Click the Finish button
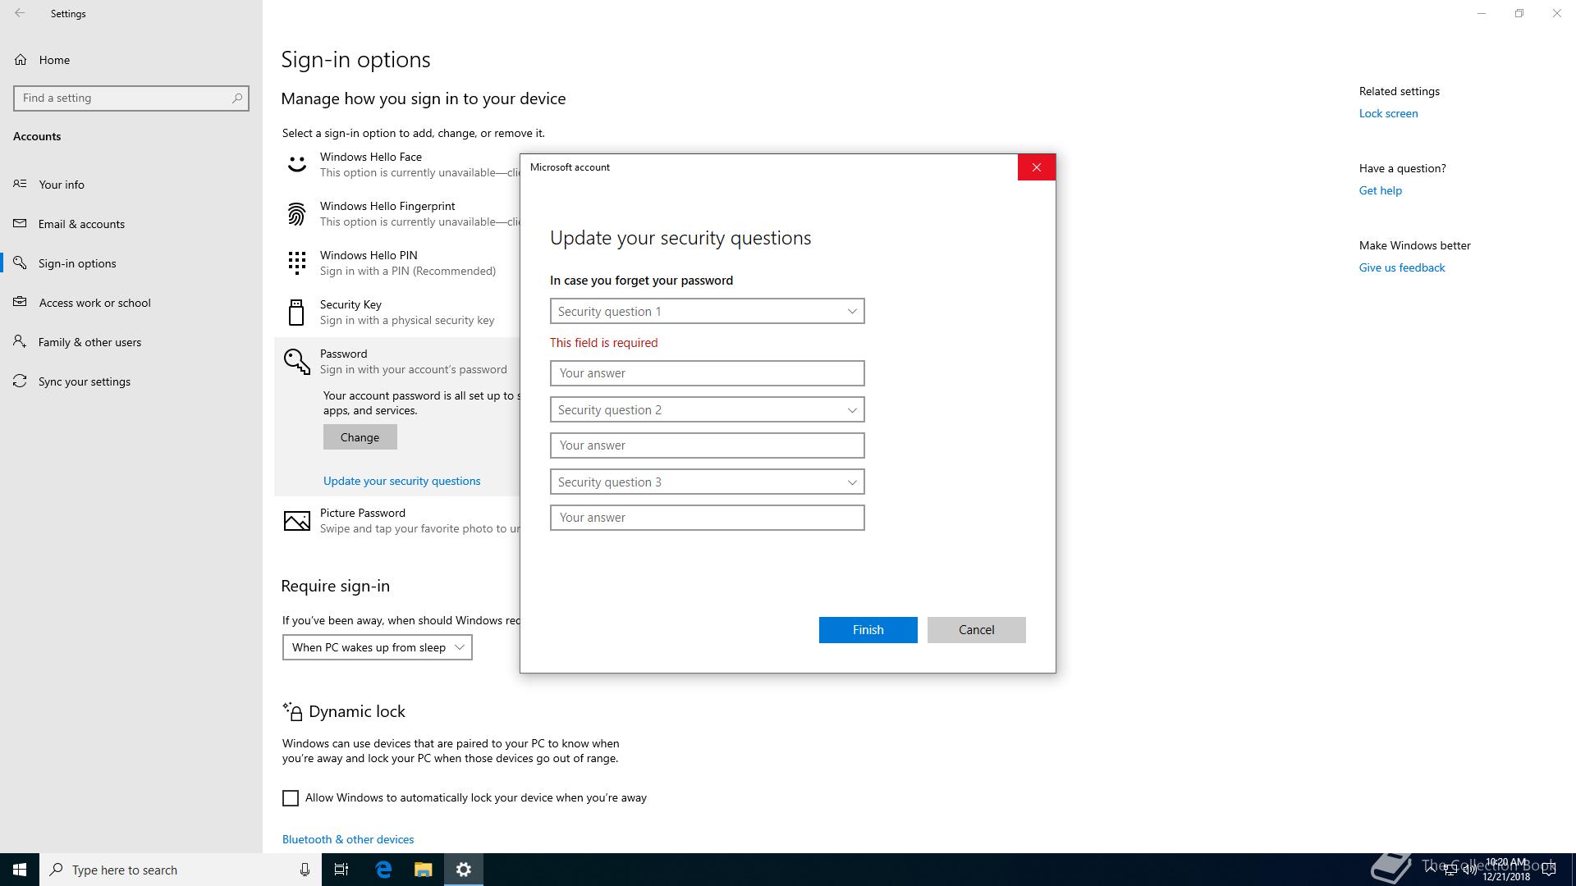Viewport: 1576px width, 886px height. click(x=868, y=630)
